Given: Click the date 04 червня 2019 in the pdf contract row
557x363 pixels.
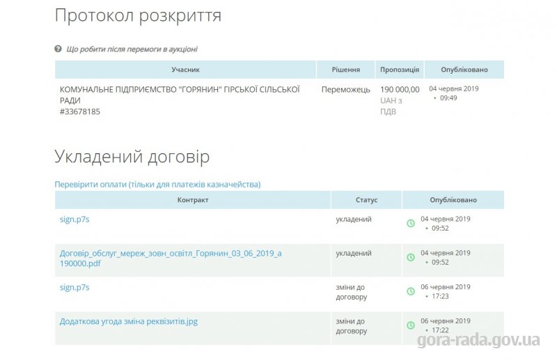Looking at the screenshot, I should pos(446,253).
